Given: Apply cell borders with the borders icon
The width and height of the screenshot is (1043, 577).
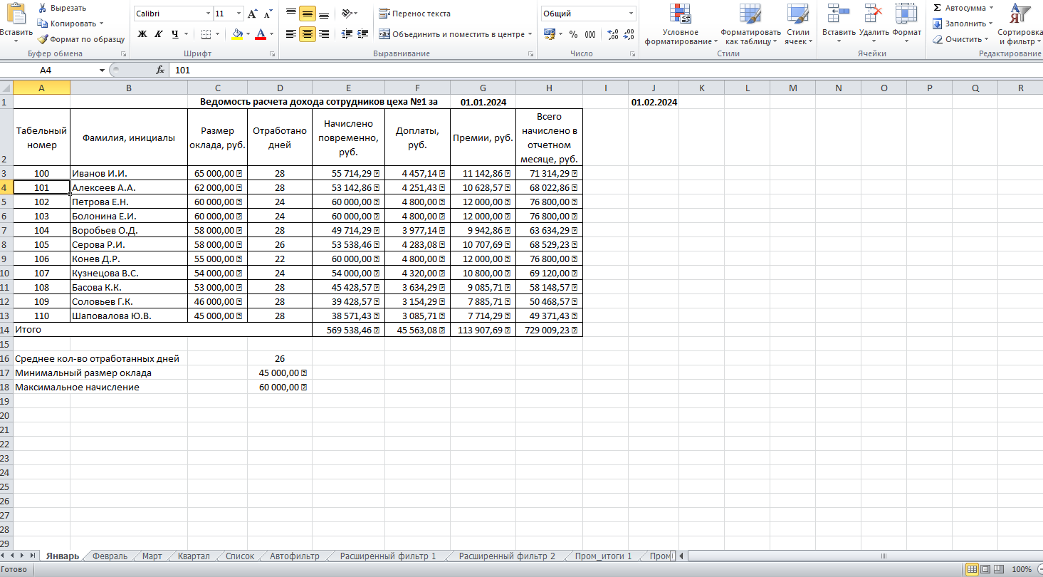Looking at the screenshot, I should pyautogui.click(x=206, y=33).
